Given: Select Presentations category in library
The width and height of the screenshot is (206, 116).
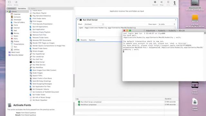Looking at the screenshot, I should pos(19,44).
